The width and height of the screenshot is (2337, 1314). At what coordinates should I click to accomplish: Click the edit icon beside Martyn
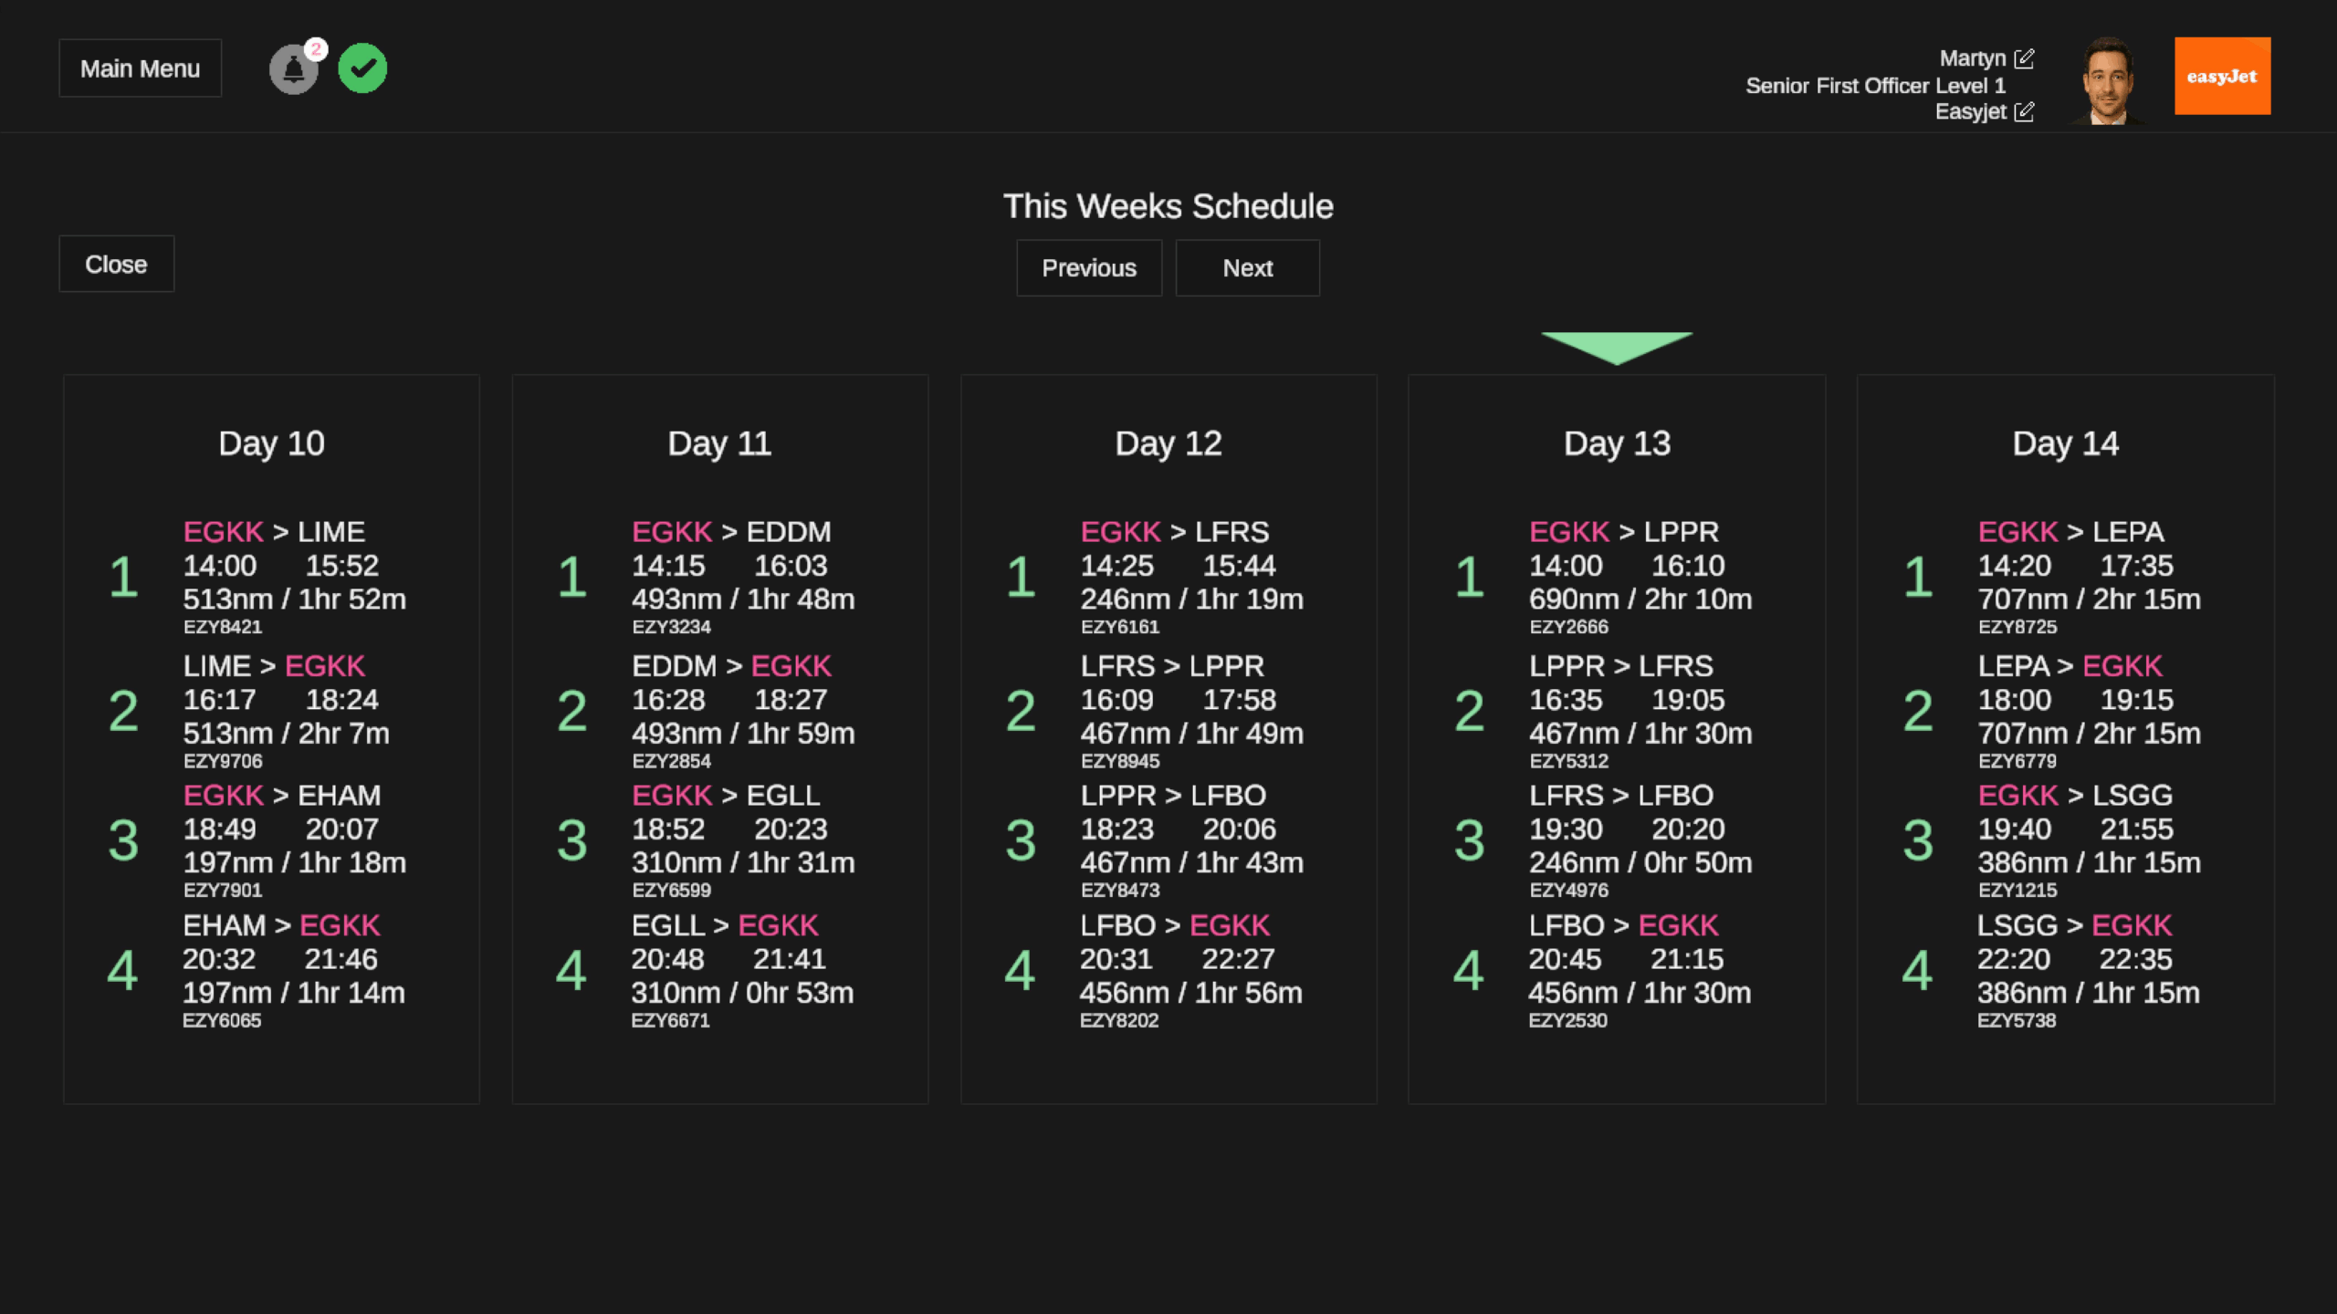(x=2024, y=58)
